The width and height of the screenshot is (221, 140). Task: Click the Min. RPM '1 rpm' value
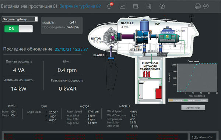pos(91,119)
